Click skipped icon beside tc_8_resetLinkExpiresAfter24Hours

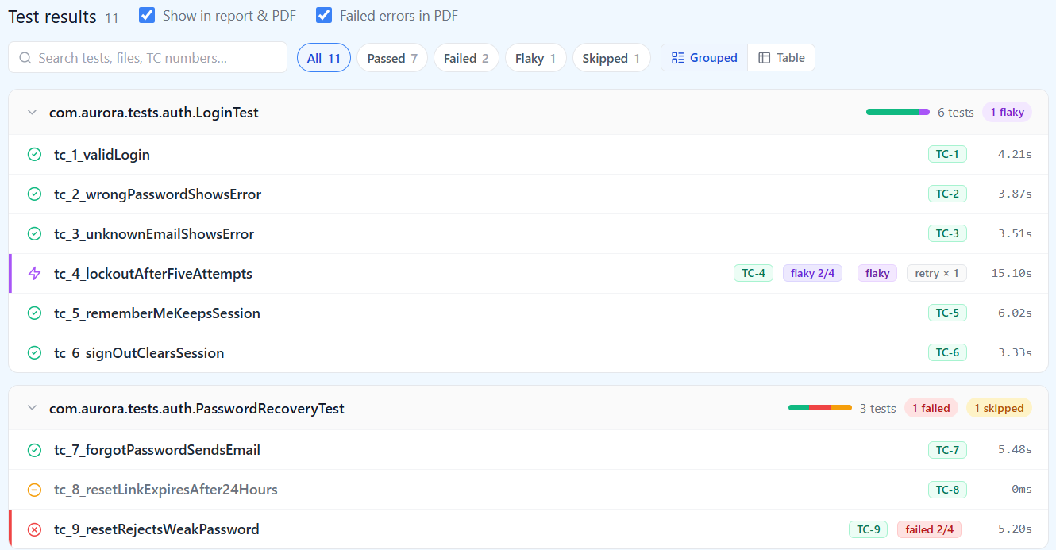(34, 490)
